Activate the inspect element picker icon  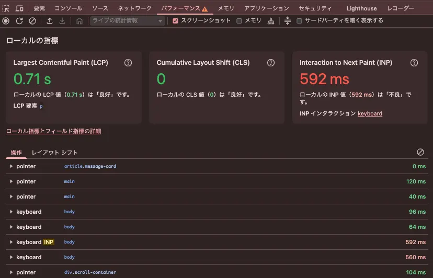(6, 8)
